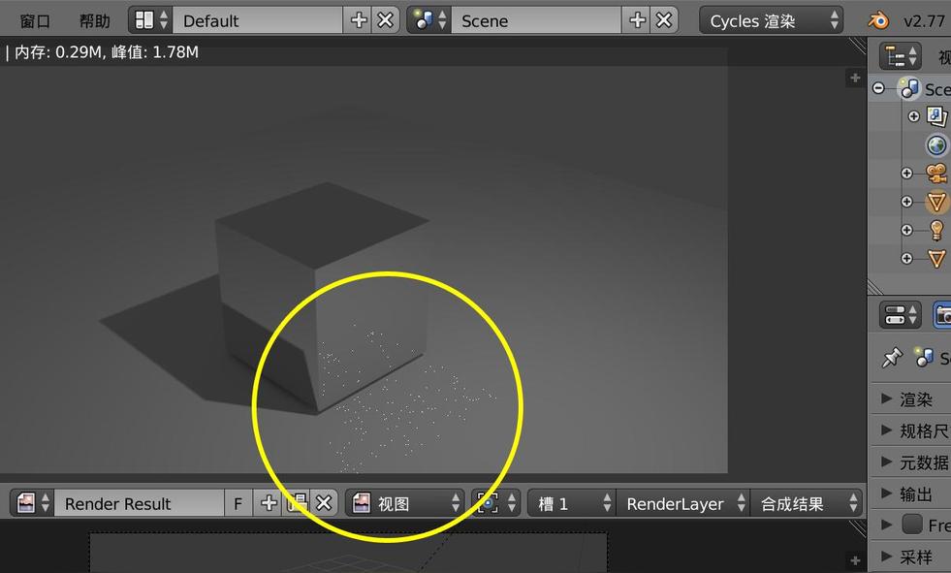Open the 帮助 menu
951x573 pixels.
coord(95,20)
